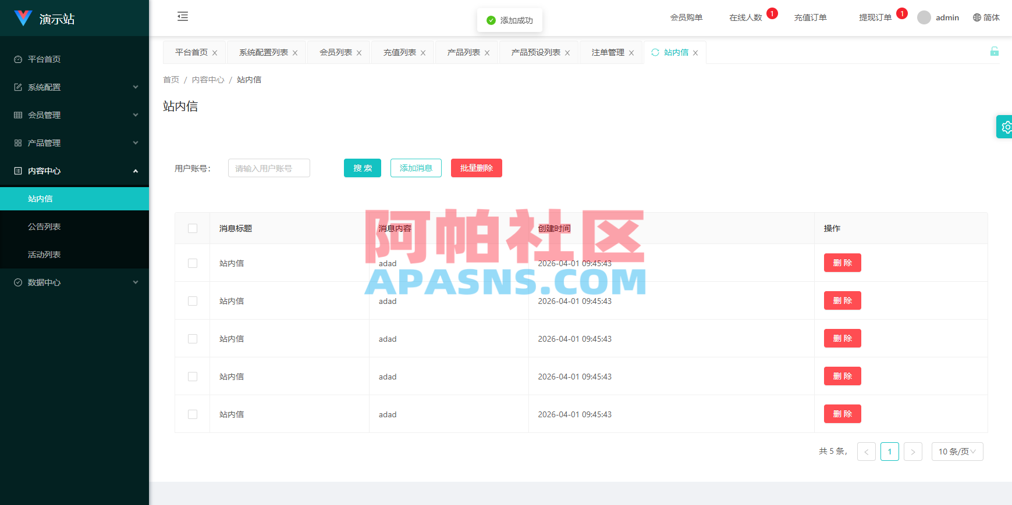Click the admin avatar icon

[924, 17]
